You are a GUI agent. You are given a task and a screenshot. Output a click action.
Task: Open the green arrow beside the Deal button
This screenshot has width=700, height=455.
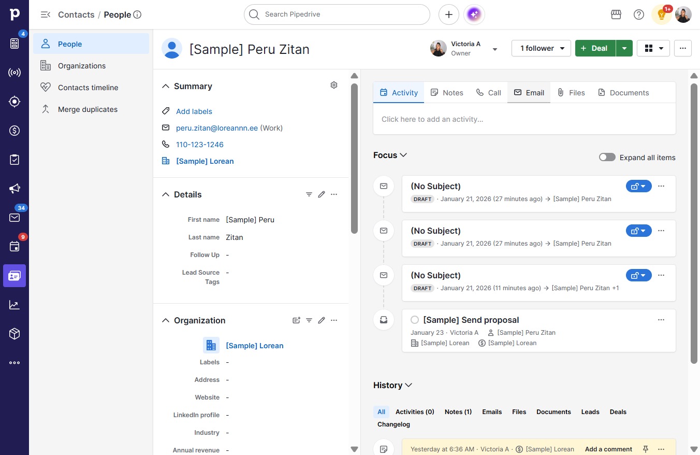(624, 48)
